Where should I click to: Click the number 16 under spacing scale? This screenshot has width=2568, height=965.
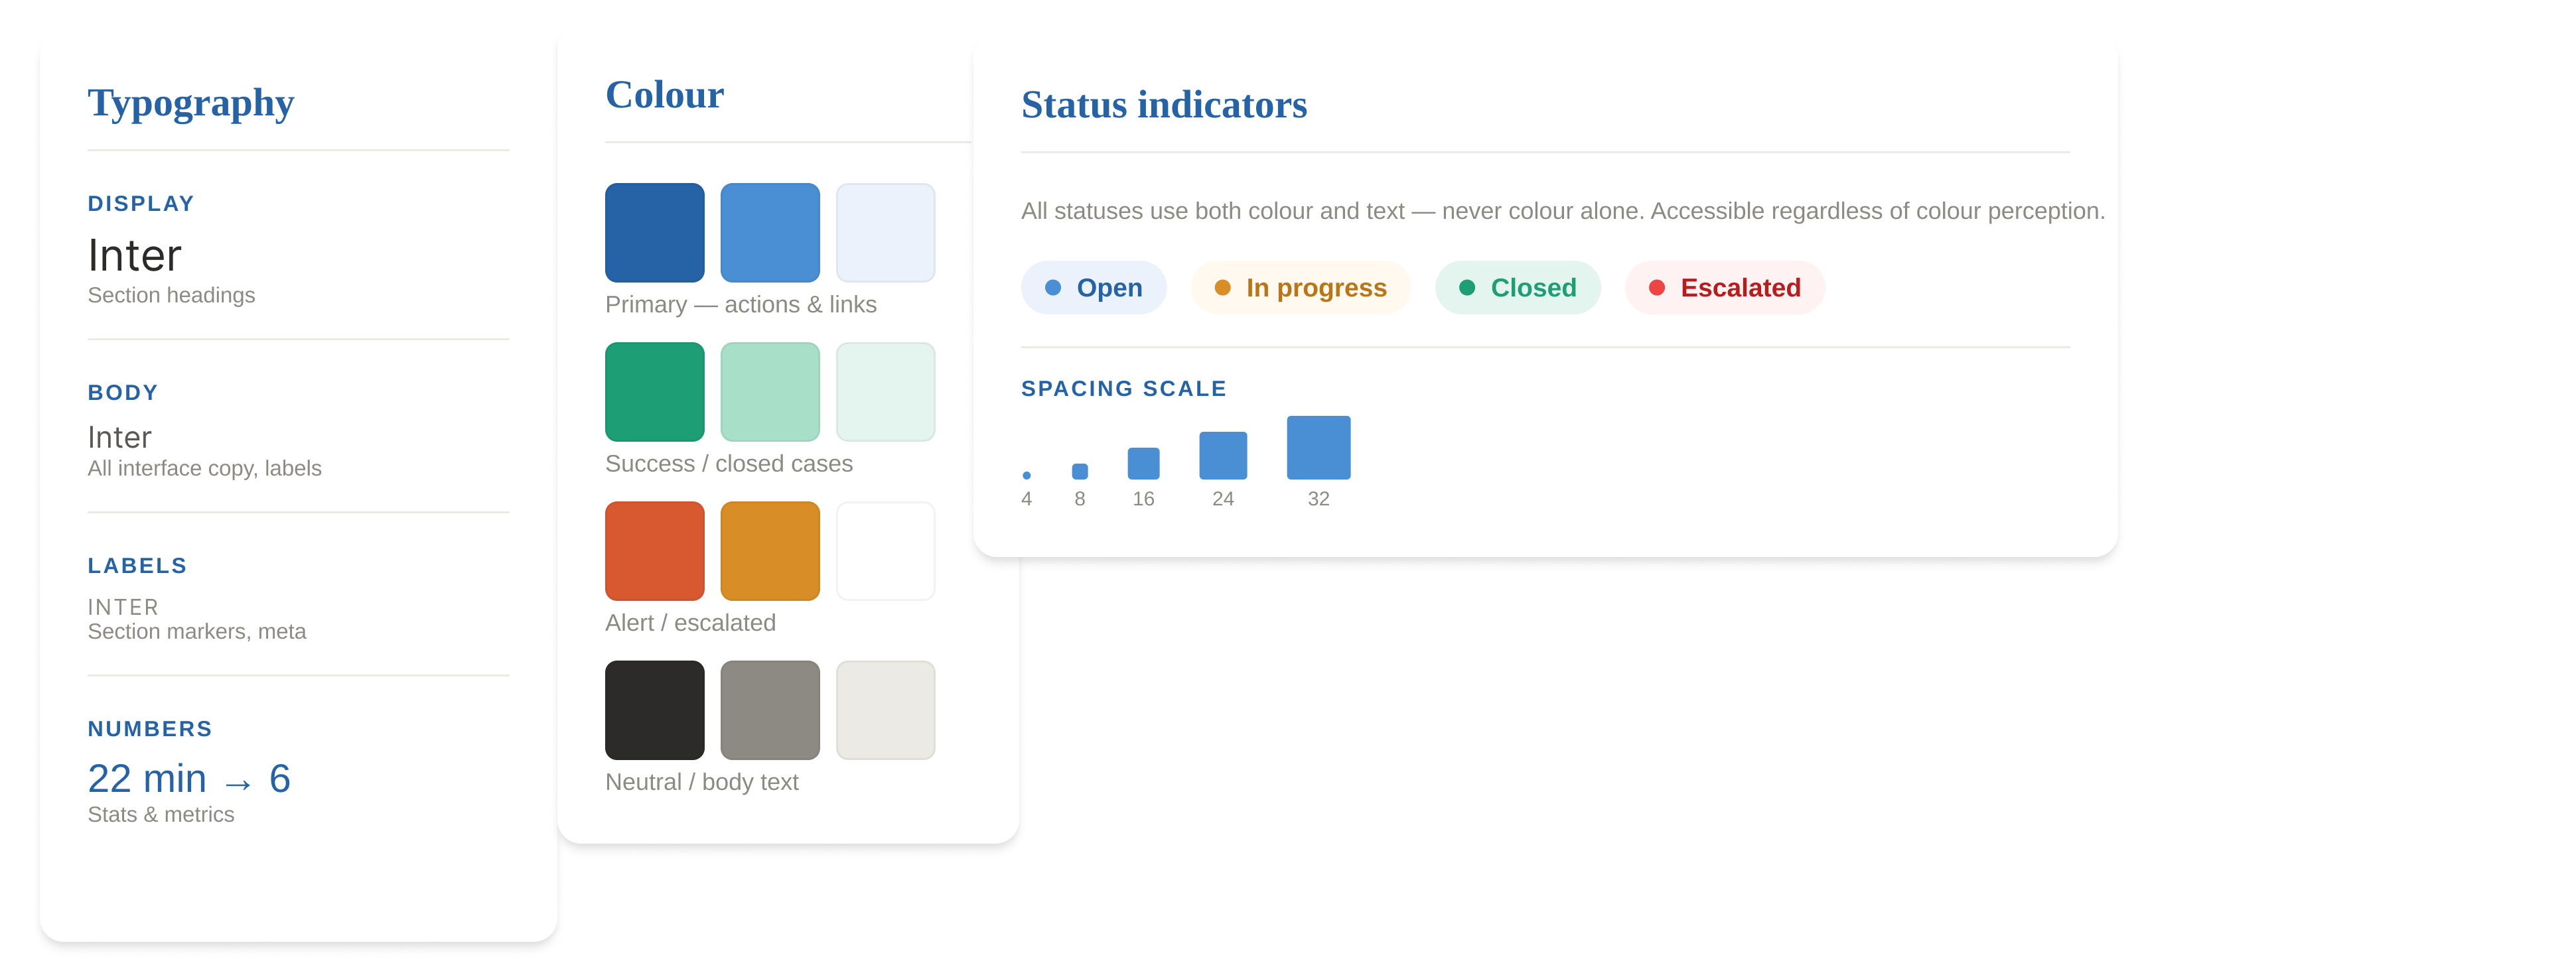1143,499
